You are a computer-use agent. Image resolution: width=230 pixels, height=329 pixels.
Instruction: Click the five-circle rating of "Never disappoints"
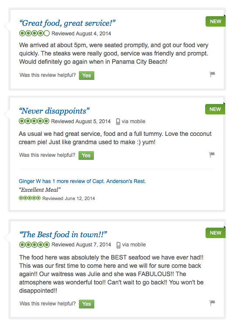pos(34,121)
